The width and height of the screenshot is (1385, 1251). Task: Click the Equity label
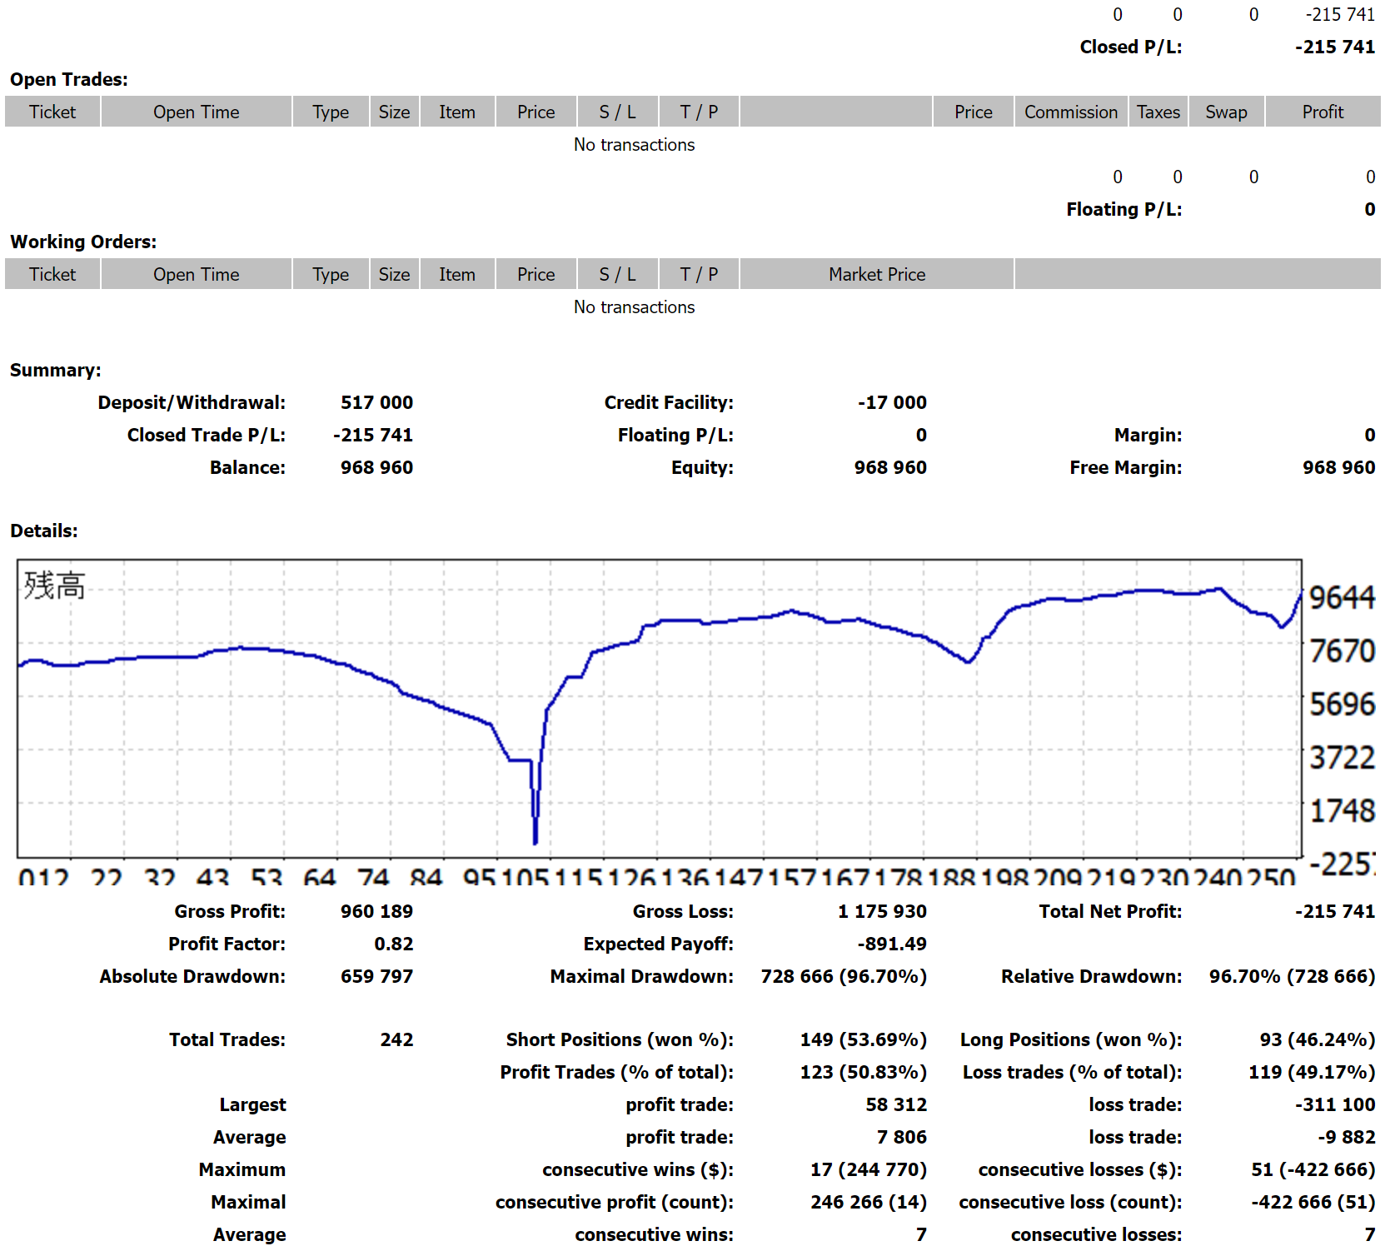click(702, 467)
